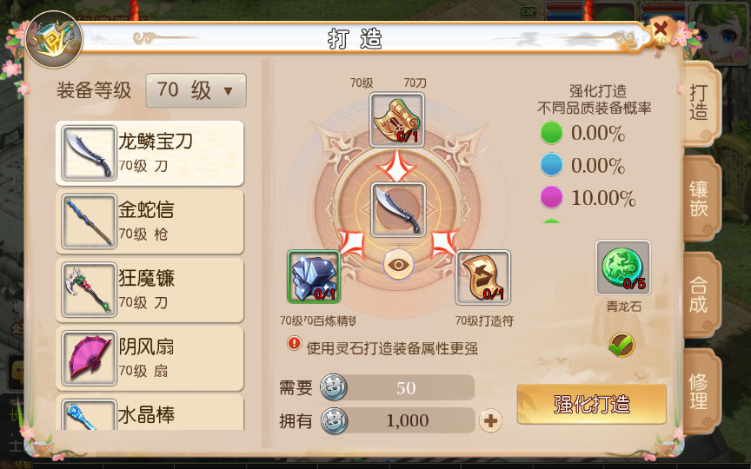Click the 70级打造符 talisman slot
This screenshot has height=469, width=751.
pyautogui.click(x=482, y=277)
